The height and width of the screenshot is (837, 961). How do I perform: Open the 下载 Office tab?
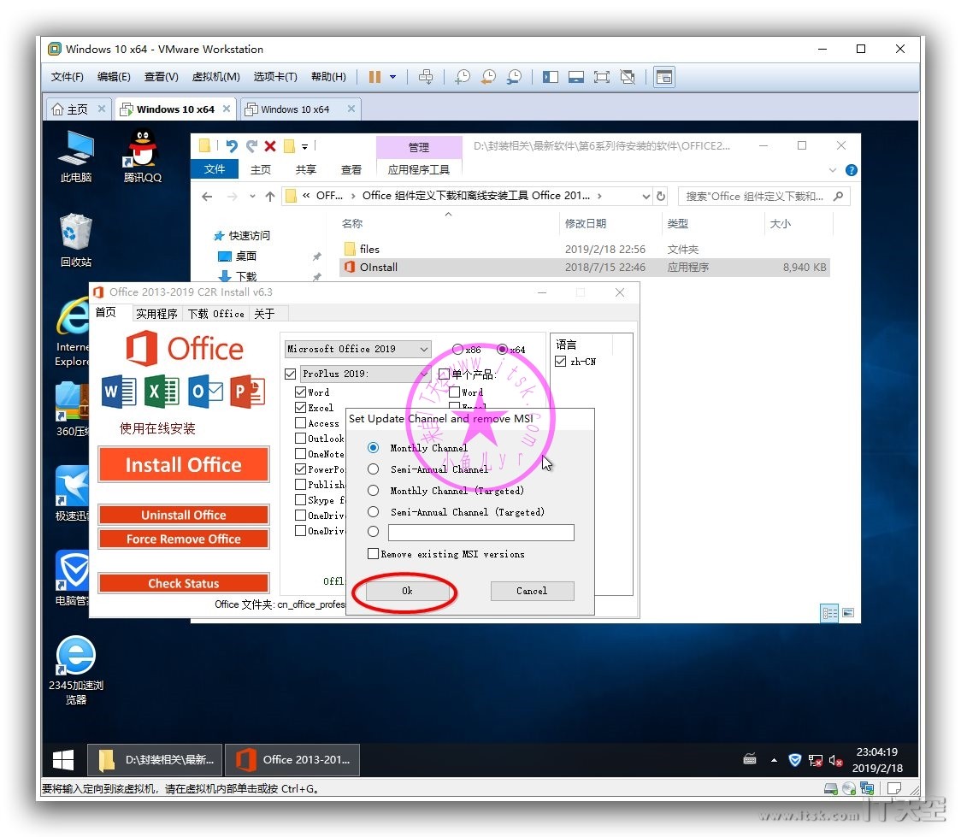(x=215, y=314)
